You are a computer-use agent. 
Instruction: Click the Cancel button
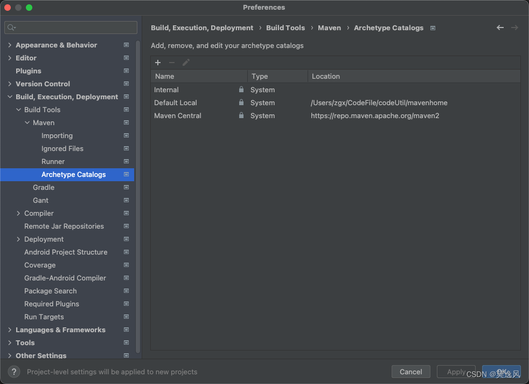pos(410,372)
